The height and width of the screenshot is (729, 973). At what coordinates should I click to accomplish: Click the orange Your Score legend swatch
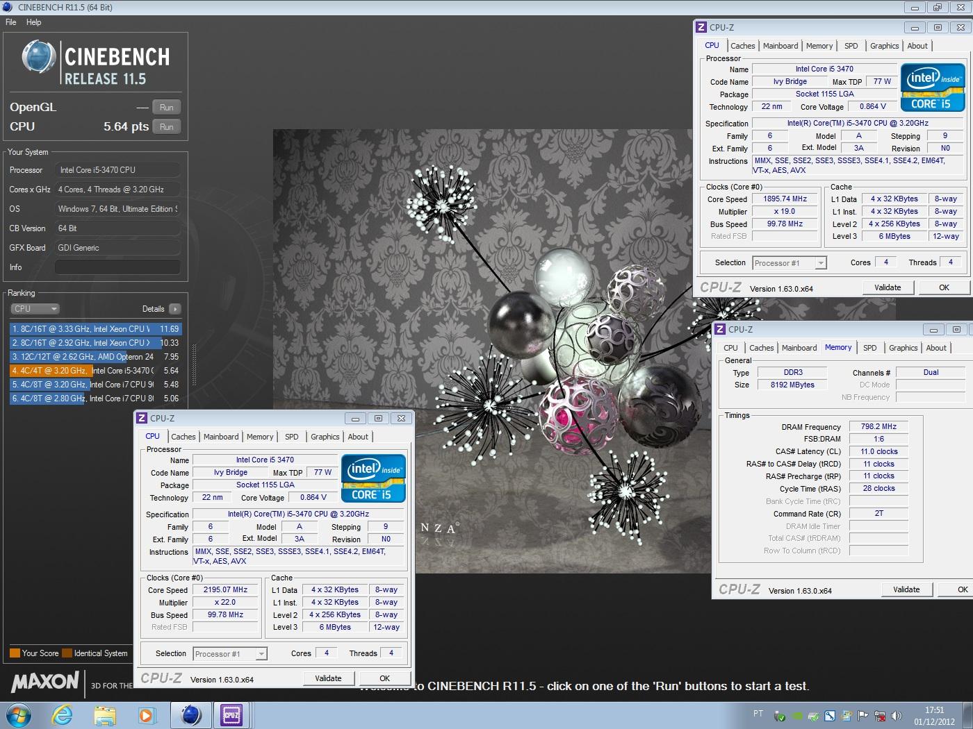pos(15,653)
